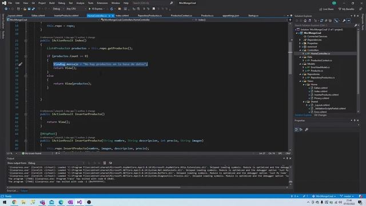Select RepositoryProductos.cs in Solution Explorer
This screenshot has width=366, height=206.
tap(323, 78)
